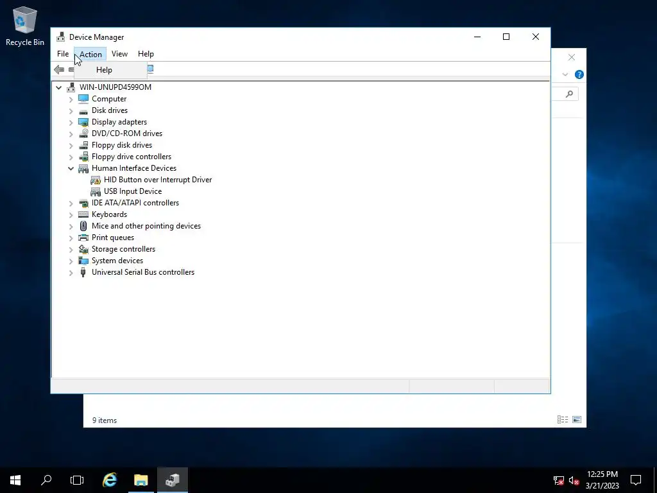The height and width of the screenshot is (493, 657).
Task: Expand the IDE ATA/ATAPI controllers node
Action: click(x=71, y=203)
